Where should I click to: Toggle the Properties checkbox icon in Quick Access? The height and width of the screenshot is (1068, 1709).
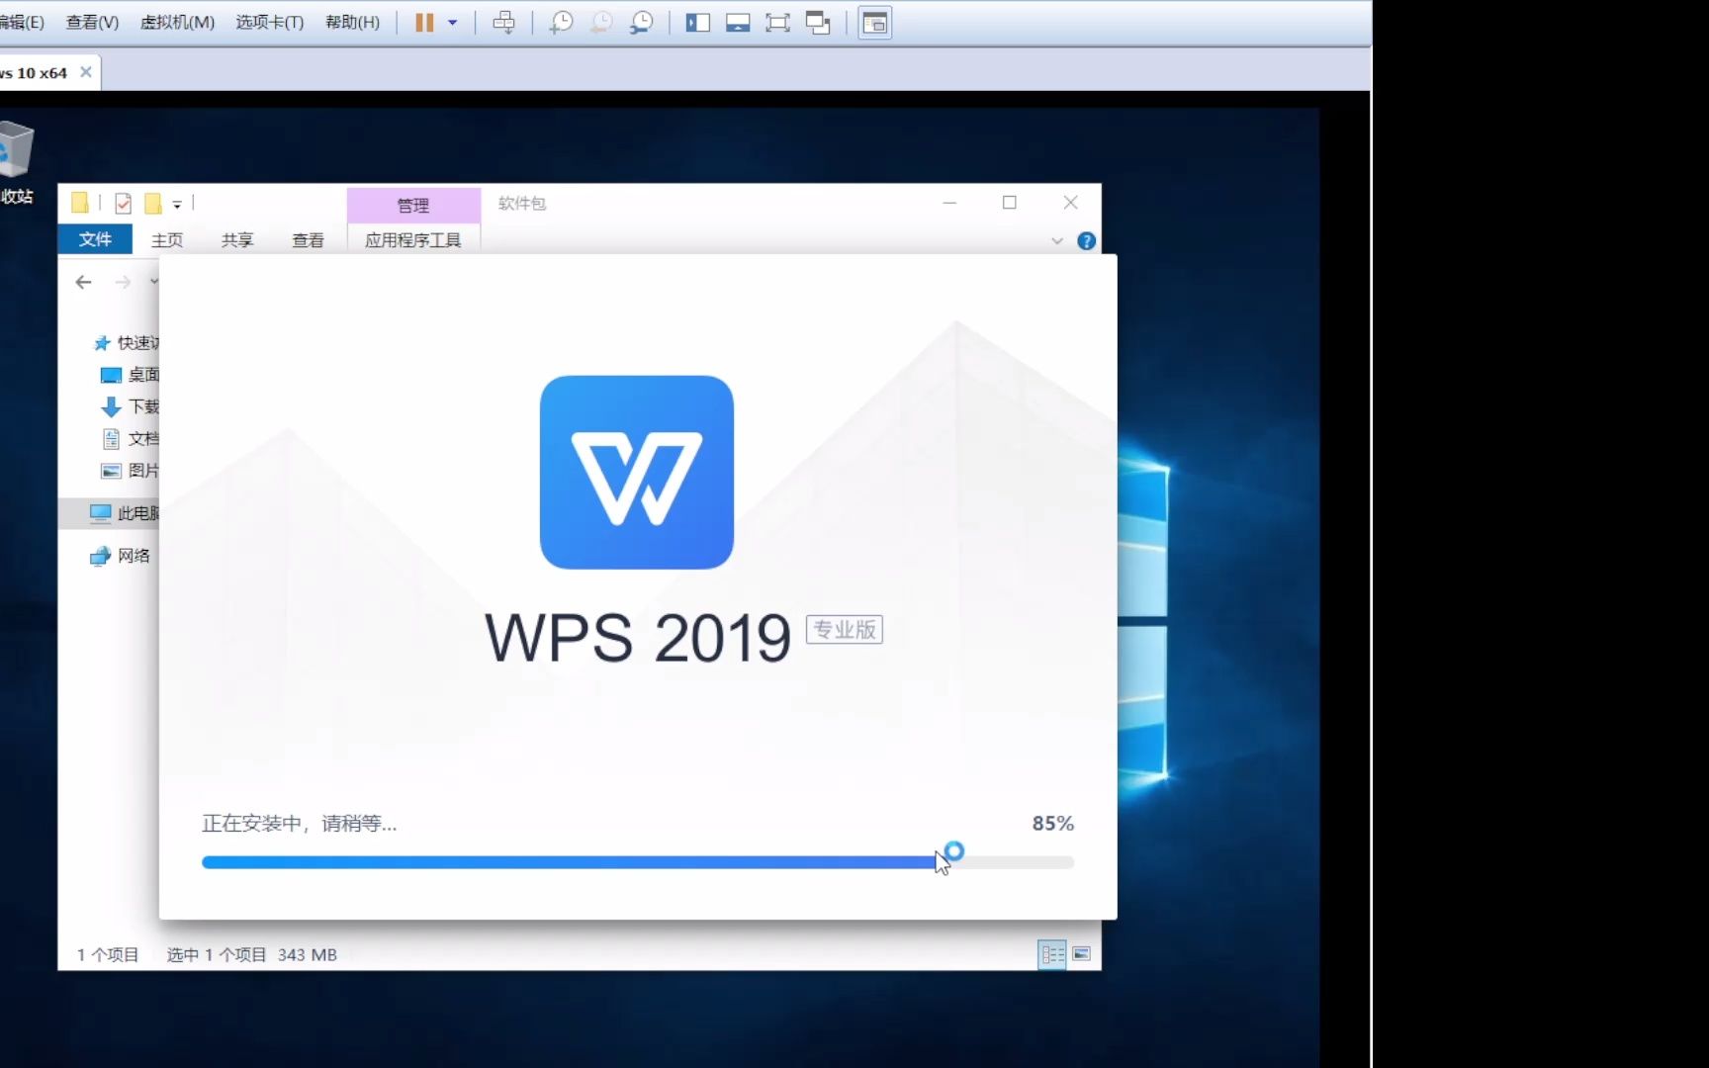tap(123, 203)
